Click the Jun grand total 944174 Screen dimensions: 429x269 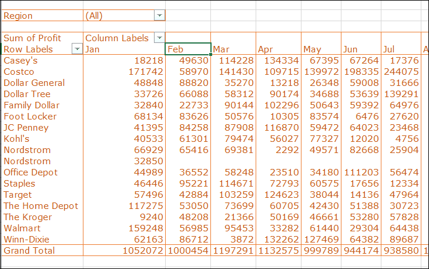click(x=361, y=250)
